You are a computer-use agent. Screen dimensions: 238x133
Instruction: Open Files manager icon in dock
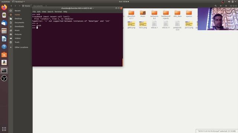pos(4,31)
